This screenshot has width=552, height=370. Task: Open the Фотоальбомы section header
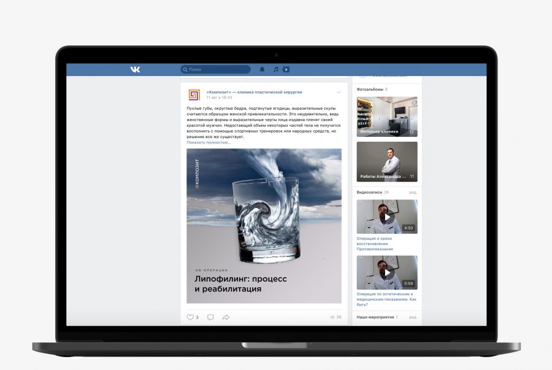[370, 90]
